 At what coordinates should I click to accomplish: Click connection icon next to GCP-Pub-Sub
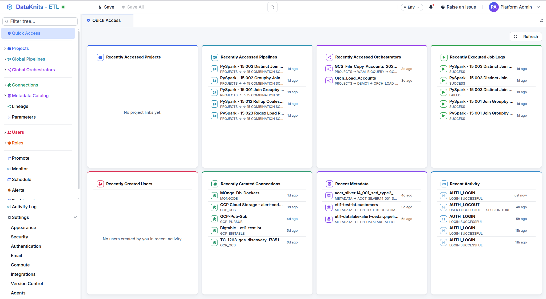click(x=214, y=219)
